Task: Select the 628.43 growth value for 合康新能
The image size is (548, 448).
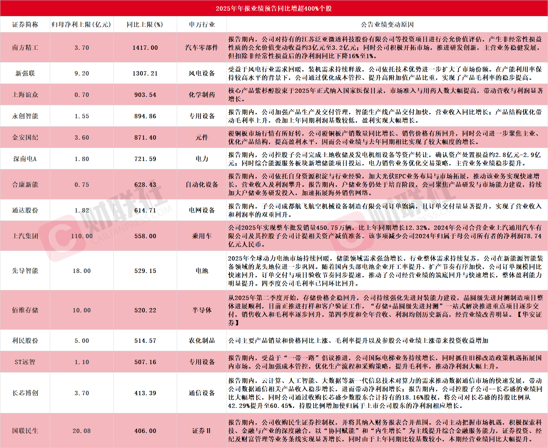Action: click(145, 184)
